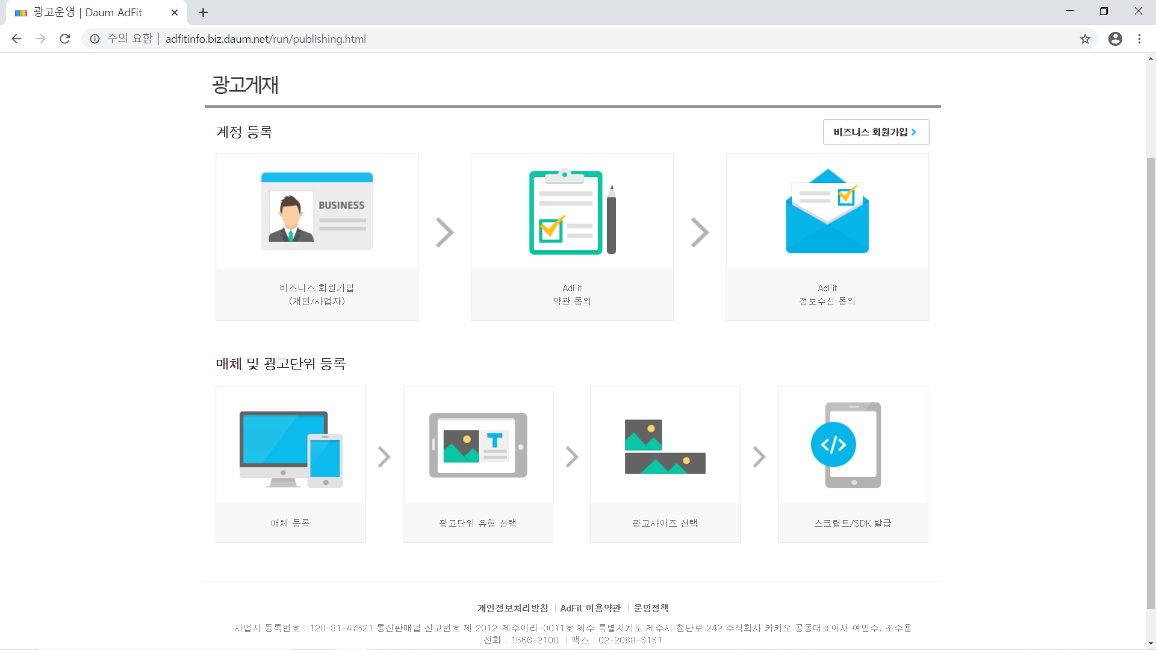Click the monitor and tablet media illustration

(x=291, y=449)
